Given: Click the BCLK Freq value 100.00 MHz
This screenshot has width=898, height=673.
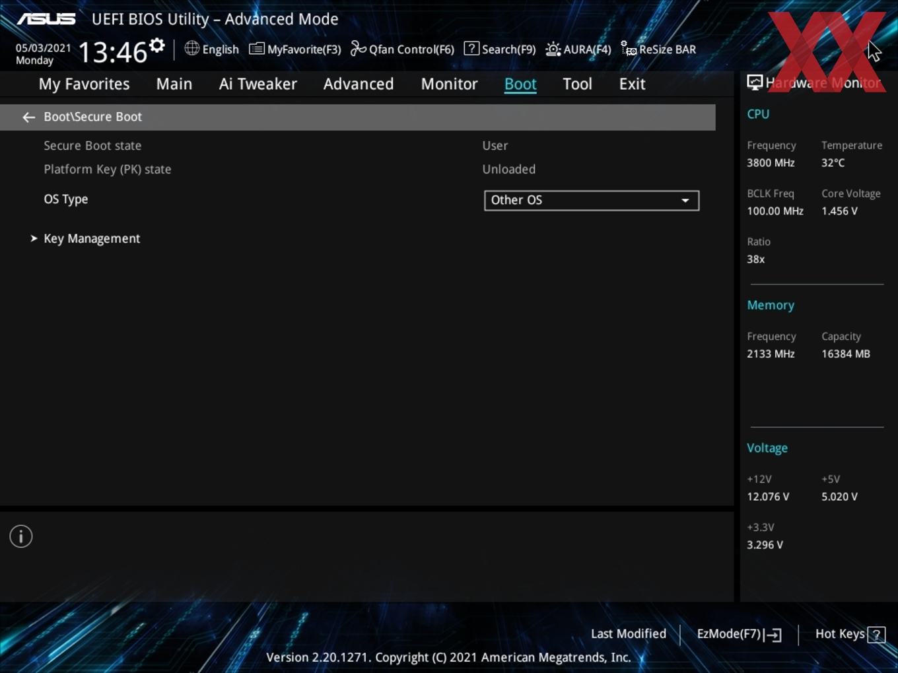Looking at the screenshot, I should 775,211.
